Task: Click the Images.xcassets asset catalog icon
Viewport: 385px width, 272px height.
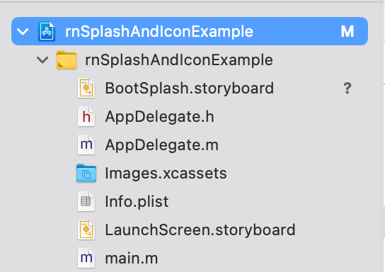Action: (86, 174)
